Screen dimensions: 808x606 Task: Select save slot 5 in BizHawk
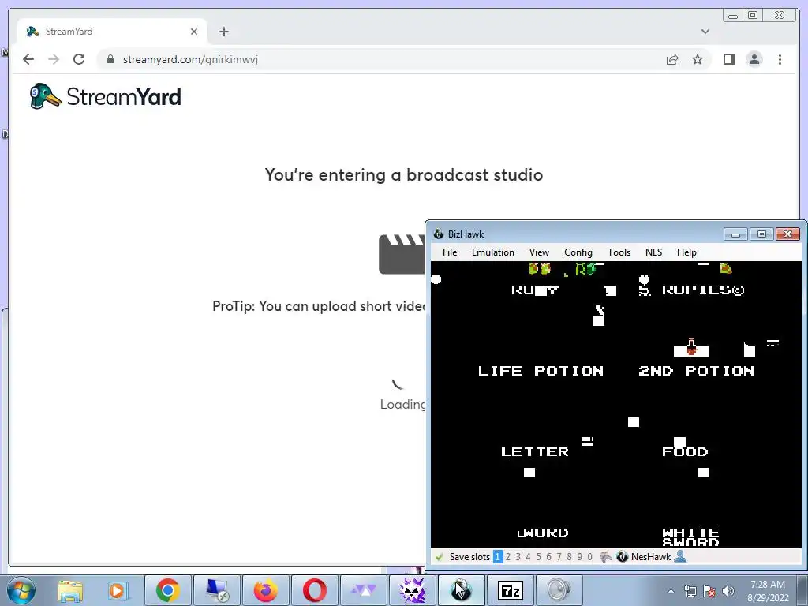click(538, 557)
